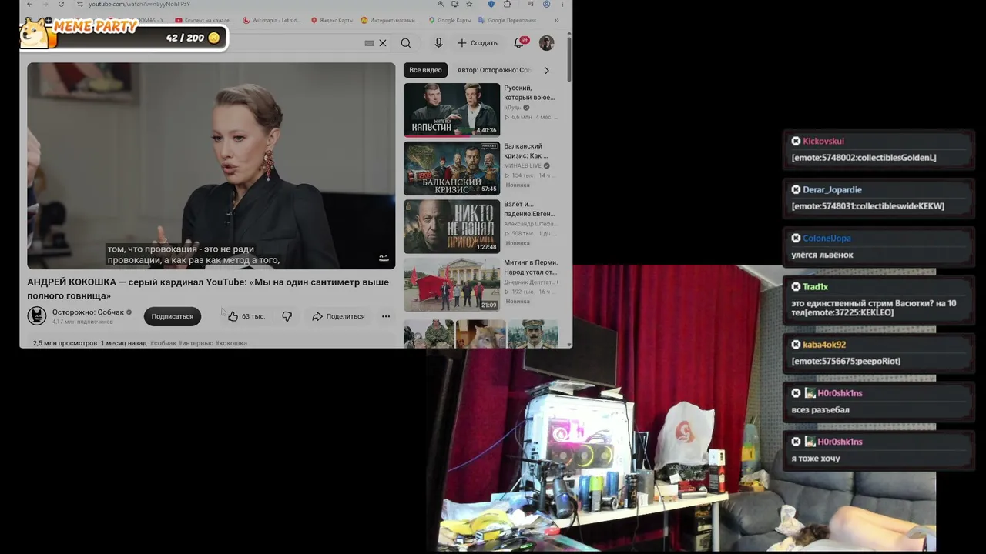Open YouTube notifications bell

[x=519, y=43]
